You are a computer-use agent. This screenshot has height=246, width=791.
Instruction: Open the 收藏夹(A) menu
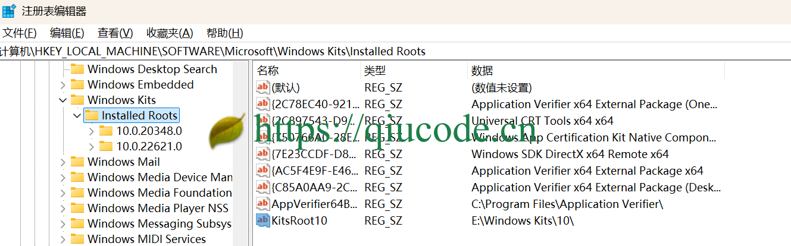click(x=170, y=33)
